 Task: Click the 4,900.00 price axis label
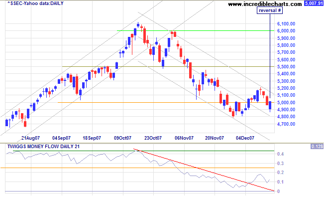click(x=286, y=110)
